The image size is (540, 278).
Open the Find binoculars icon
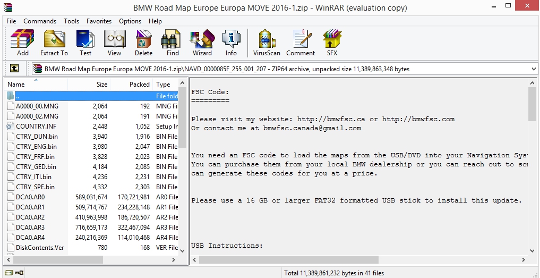coord(171,39)
